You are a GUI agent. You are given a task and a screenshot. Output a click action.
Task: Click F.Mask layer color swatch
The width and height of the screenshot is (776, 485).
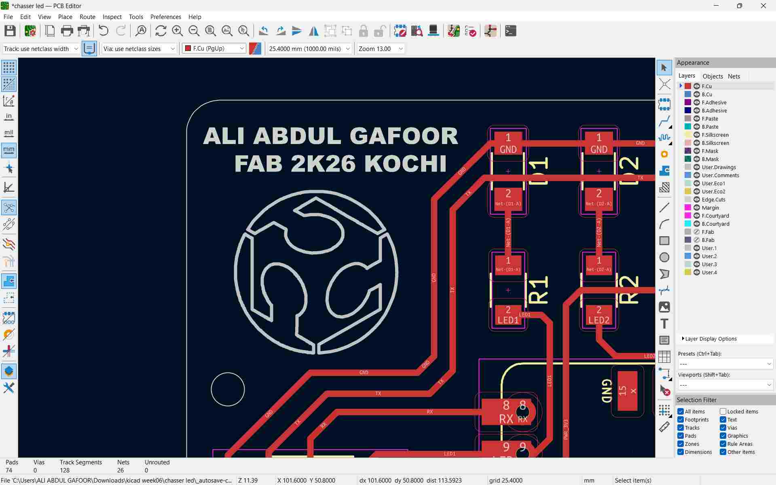coord(687,151)
